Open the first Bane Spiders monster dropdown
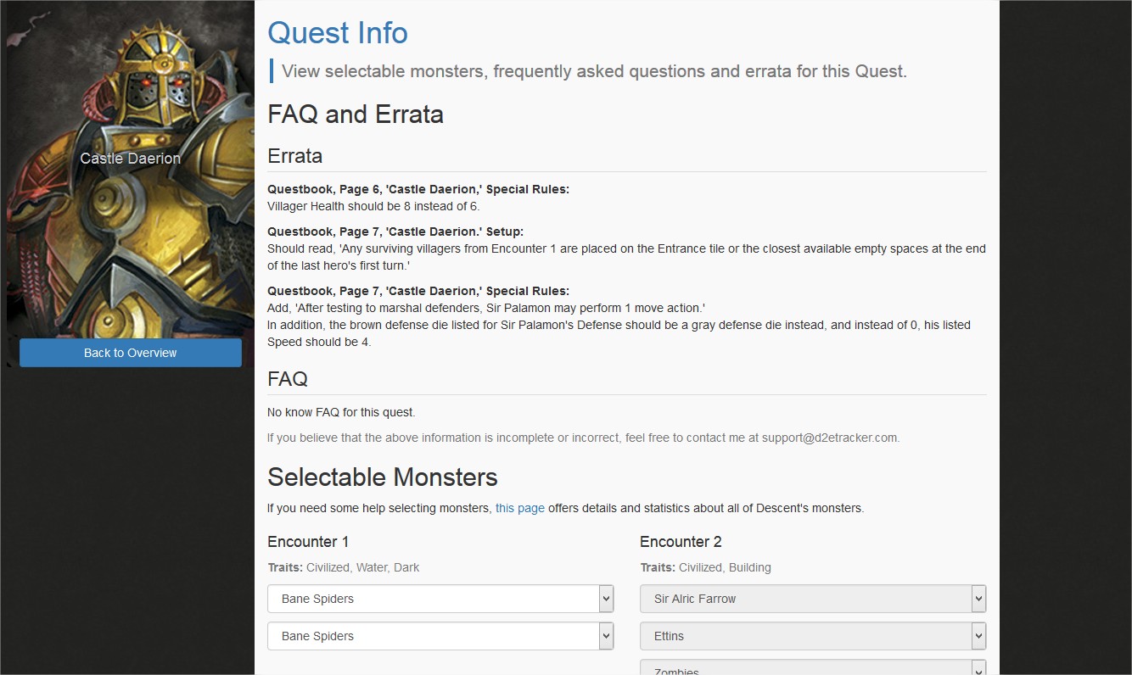The width and height of the screenshot is (1132, 675). [440, 598]
